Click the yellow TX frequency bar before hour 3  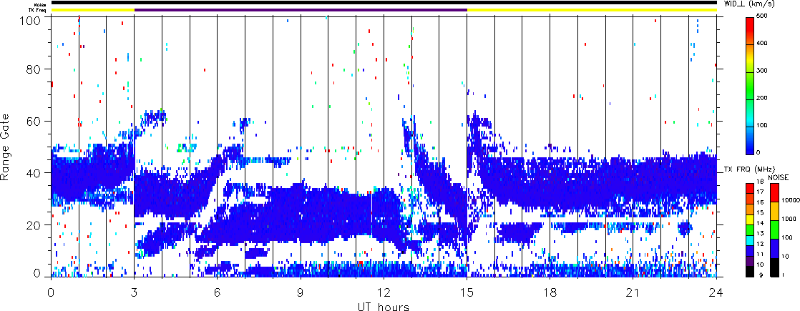point(93,10)
